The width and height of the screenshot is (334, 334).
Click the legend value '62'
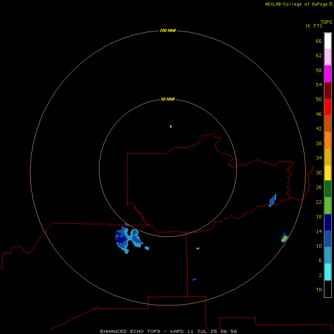pos(319,55)
